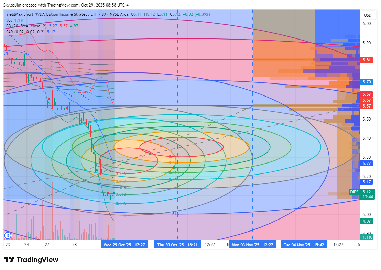381x270 pixels.
Task: Click the Wed 29 Oct '25 time marker
Action: 124,245
